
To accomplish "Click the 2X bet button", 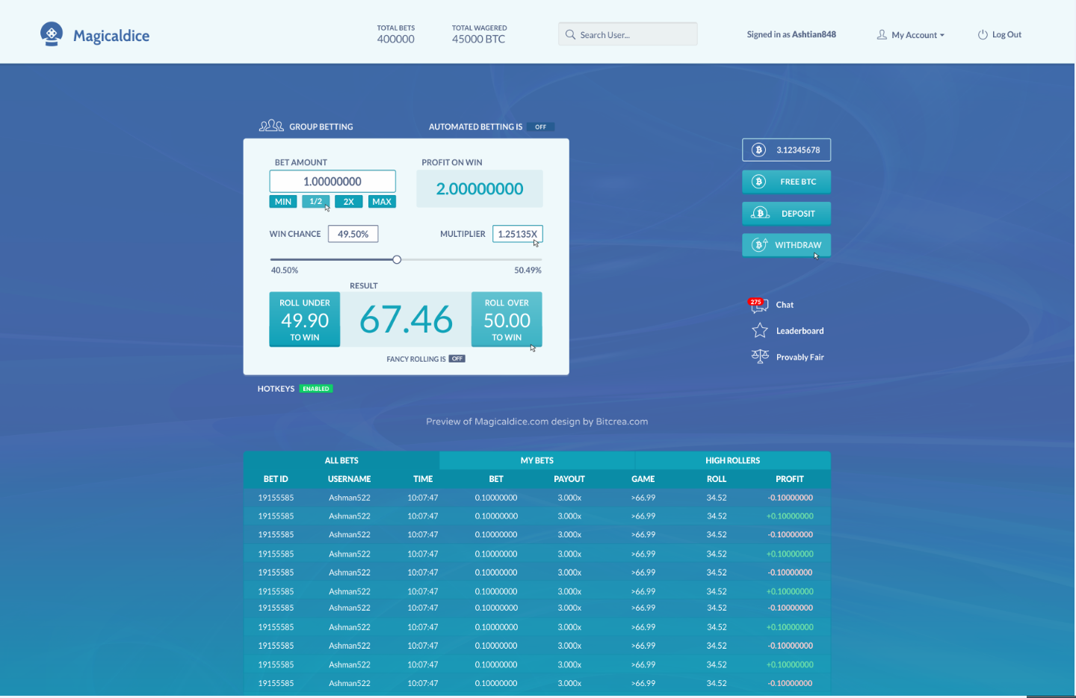I will coord(349,202).
